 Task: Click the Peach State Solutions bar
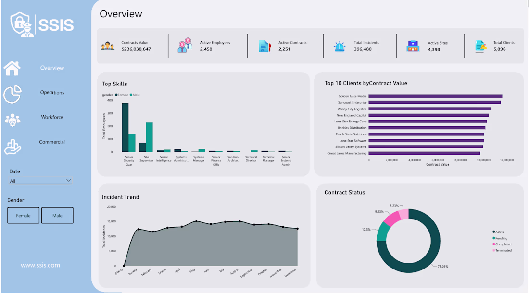tap(427, 134)
